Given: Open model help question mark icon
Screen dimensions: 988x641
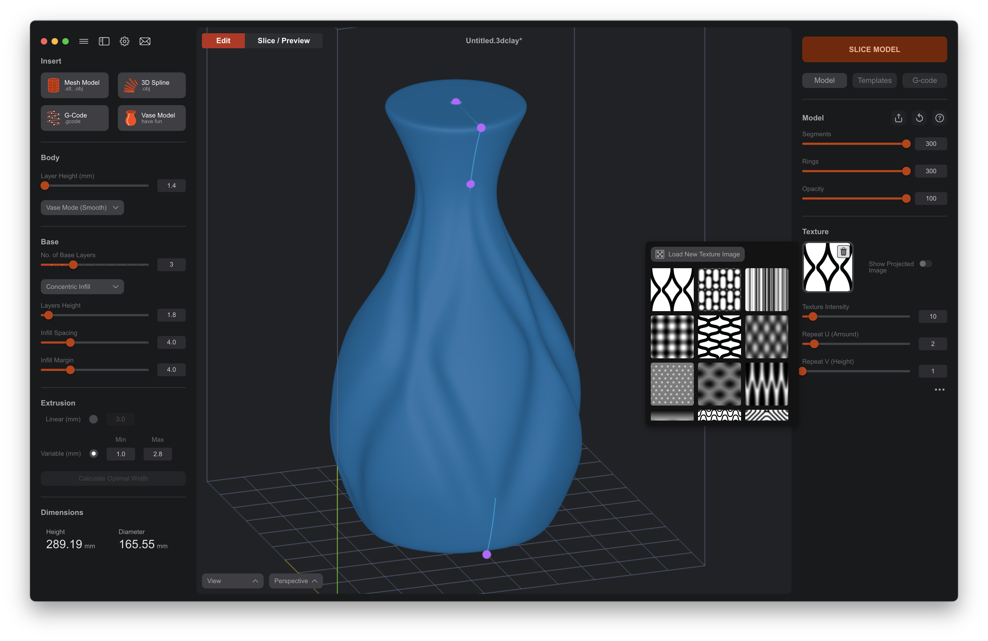Looking at the screenshot, I should coord(939,118).
